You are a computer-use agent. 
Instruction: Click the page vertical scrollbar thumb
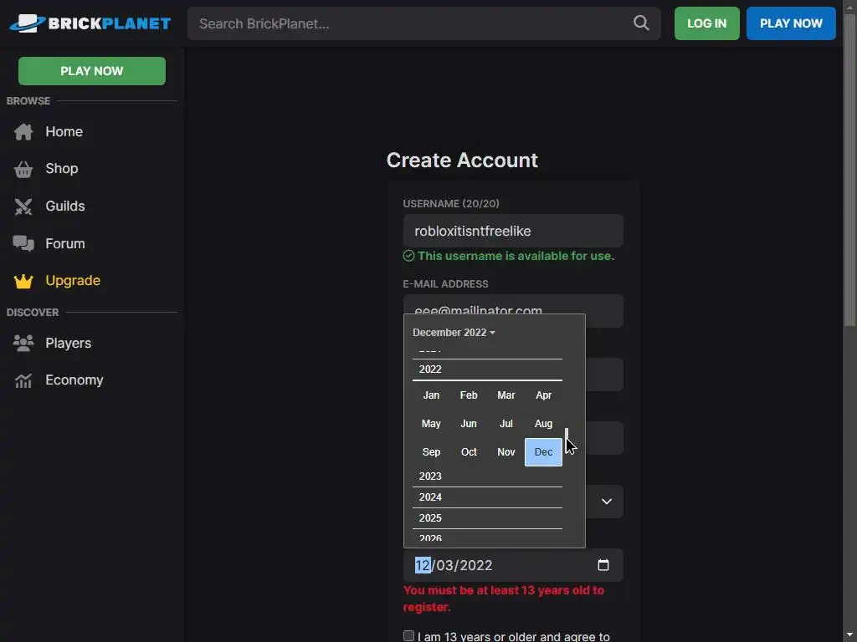point(850,170)
